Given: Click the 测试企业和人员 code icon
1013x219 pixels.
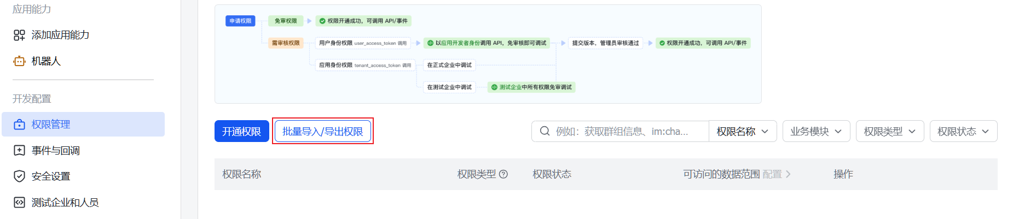Looking at the screenshot, I should [19, 203].
